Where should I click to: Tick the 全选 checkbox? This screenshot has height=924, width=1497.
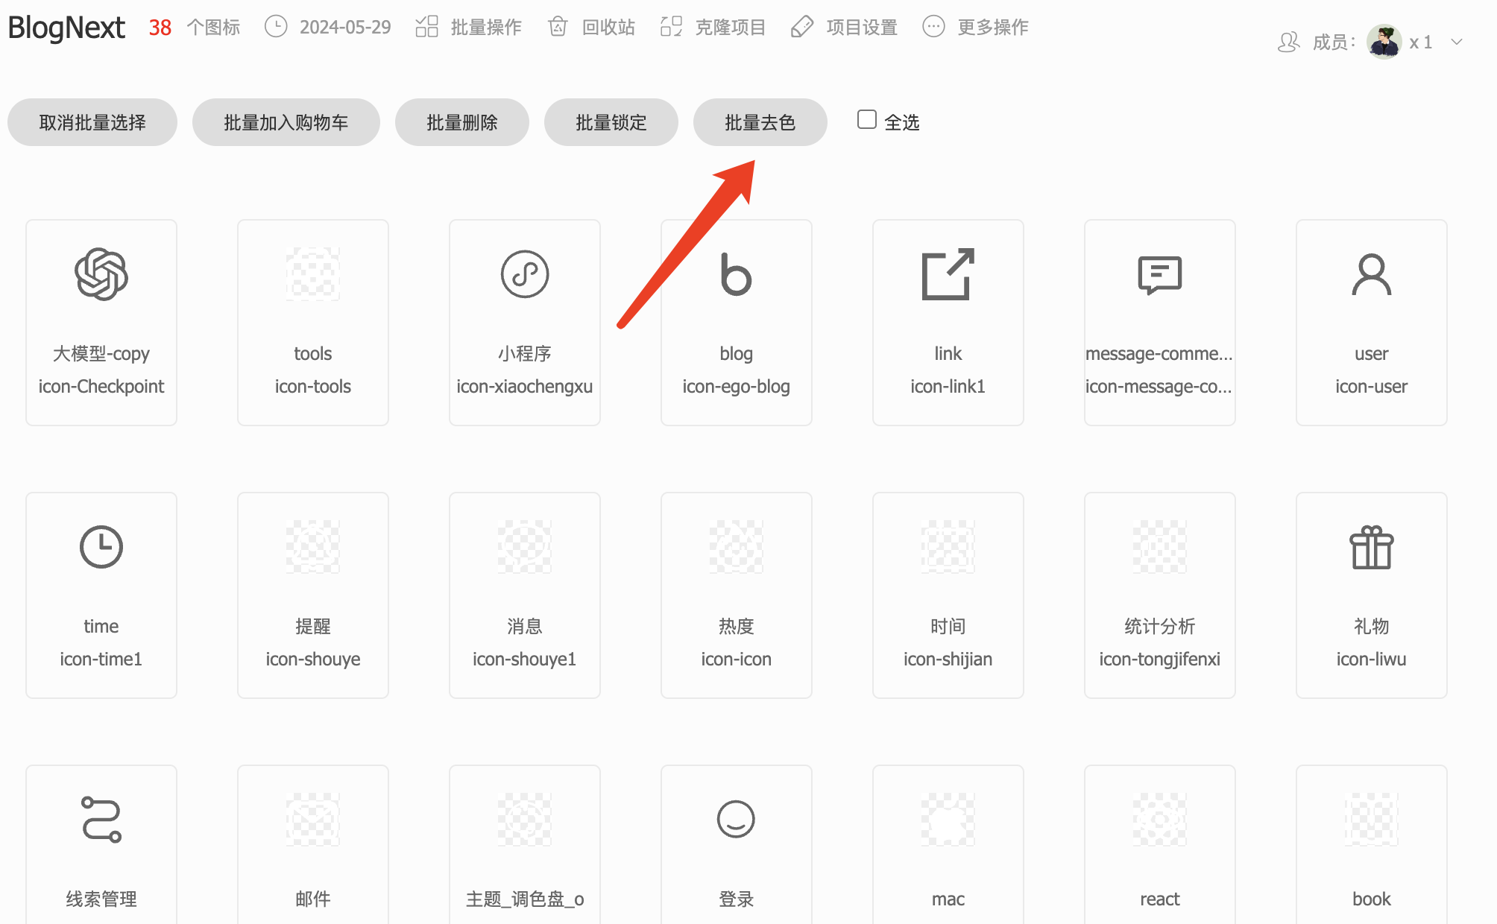click(x=866, y=120)
